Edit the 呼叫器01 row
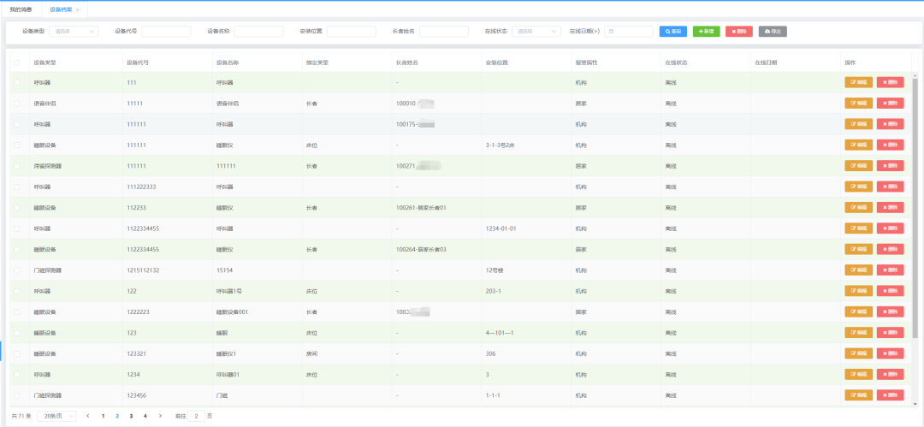 pos(859,374)
